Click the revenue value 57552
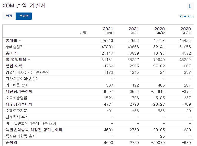 pyautogui.click(x=133, y=41)
